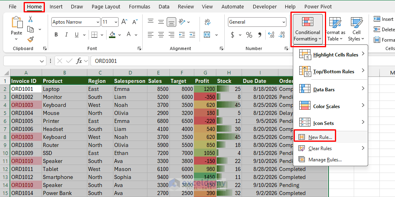Open Top/Bottom Rules submenu
The width and height of the screenshot is (395, 197).
(331, 72)
